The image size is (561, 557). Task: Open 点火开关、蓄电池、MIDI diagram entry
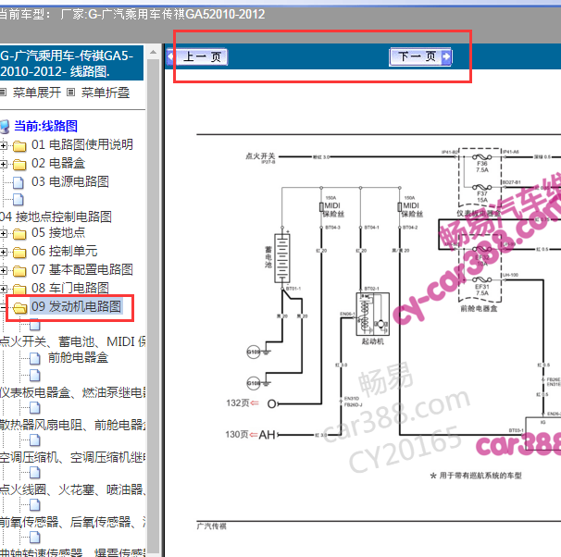(x=72, y=341)
